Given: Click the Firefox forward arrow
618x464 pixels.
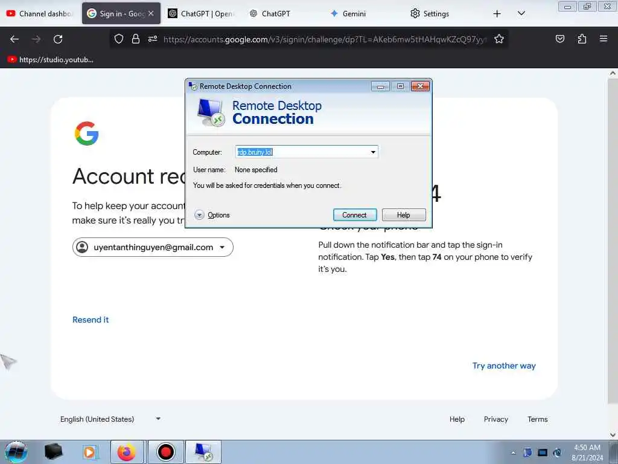Looking at the screenshot, I should tap(36, 39).
